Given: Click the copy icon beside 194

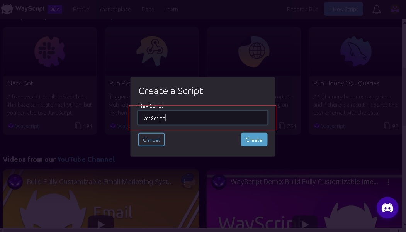Looking at the screenshot, I should pyautogui.click(x=78, y=126).
